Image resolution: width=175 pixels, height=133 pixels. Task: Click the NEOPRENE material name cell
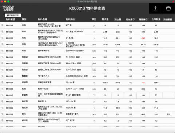51,44
